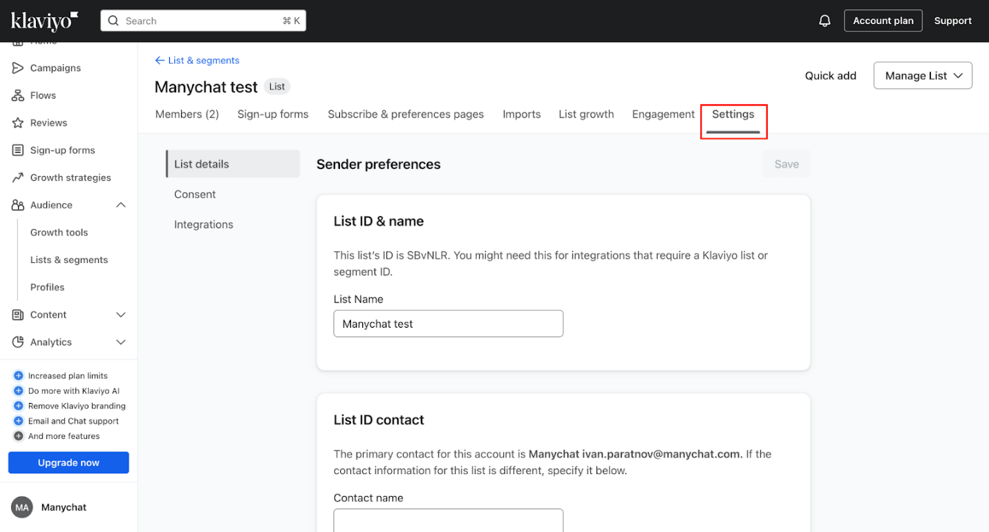Select the Flows icon in sidebar
The image size is (989, 532).
[17, 95]
